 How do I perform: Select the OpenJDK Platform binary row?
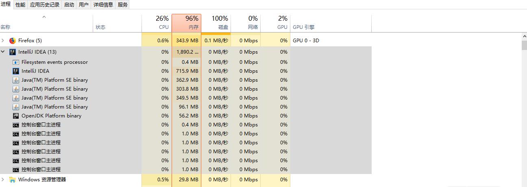tap(186, 116)
